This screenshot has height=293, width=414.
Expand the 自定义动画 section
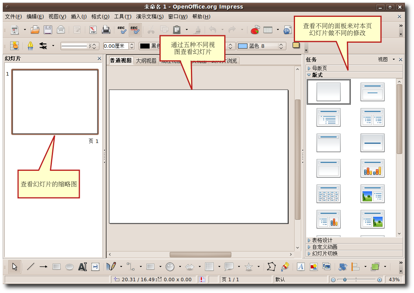(x=354, y=247)
